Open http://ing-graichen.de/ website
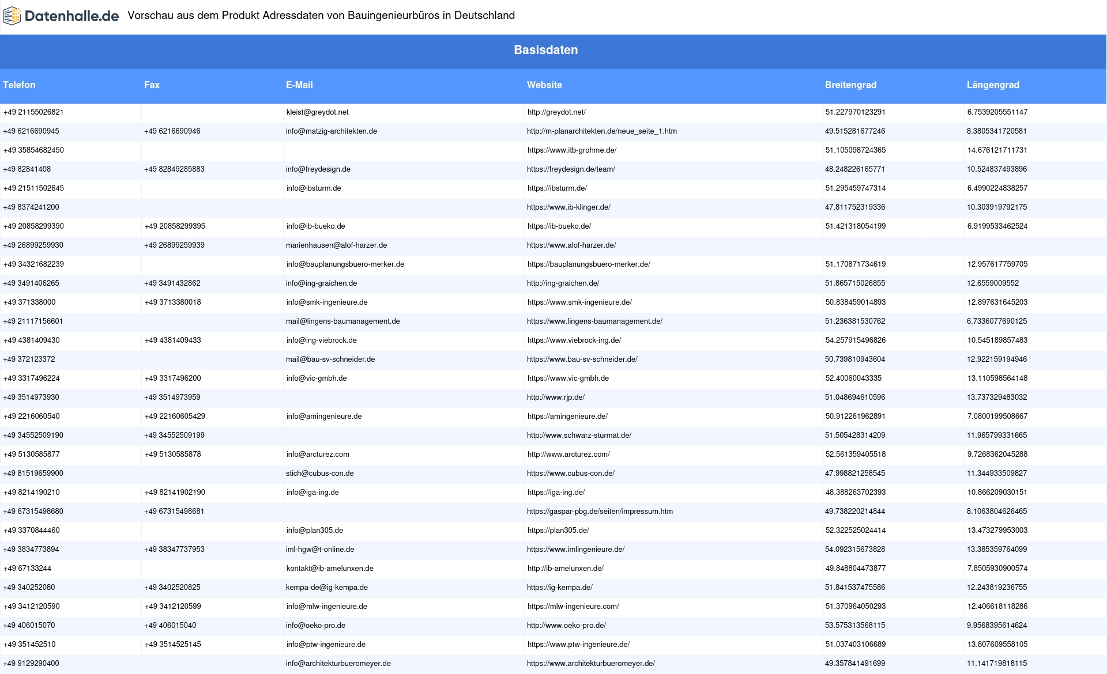This screenshot has width=1107, height=674. pyautogui.click(x=563, y=283)
